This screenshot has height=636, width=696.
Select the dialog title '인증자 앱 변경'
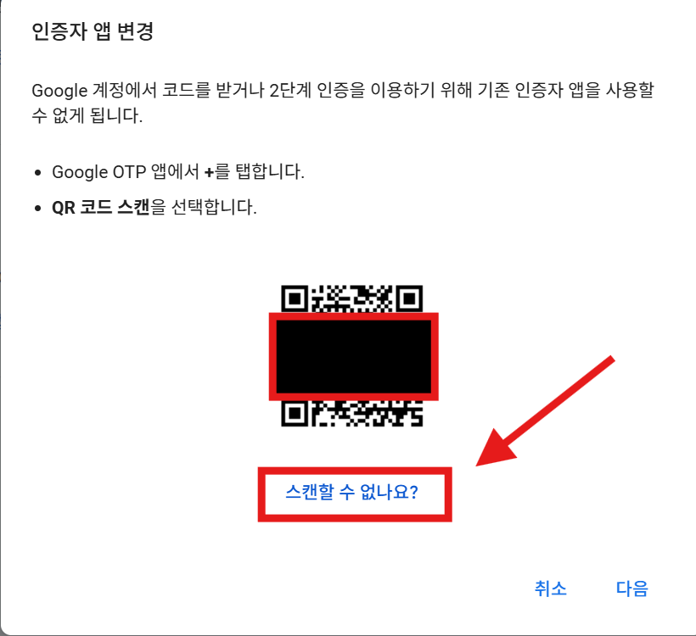pyautogui.click(x=93, y=31)
